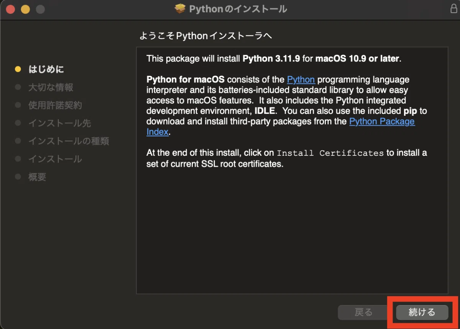
Task: Close the installer window with red button
Action: [x=10, y=9]
